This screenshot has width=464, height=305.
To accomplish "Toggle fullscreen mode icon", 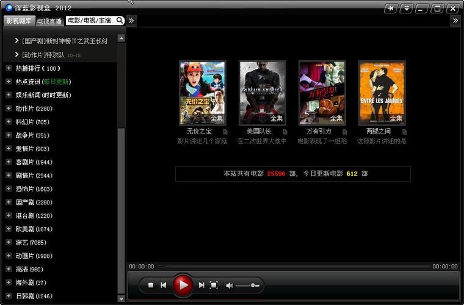I will (214, 285).
